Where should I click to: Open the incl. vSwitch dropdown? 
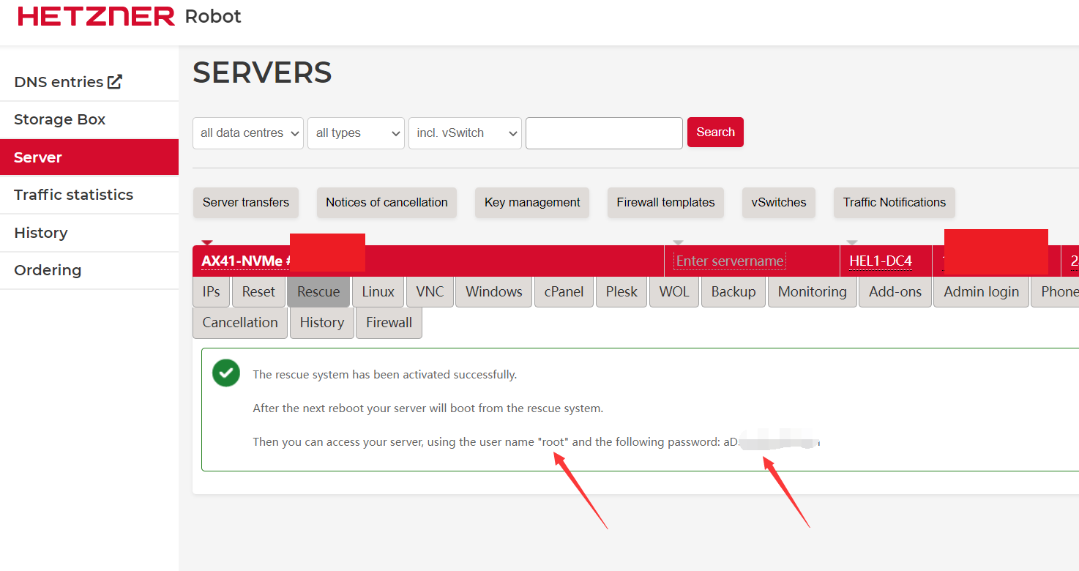[465, 133]
